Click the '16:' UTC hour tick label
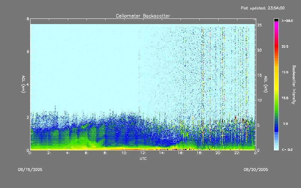Screen dimensions: 301x188 (x=181, y=153)
